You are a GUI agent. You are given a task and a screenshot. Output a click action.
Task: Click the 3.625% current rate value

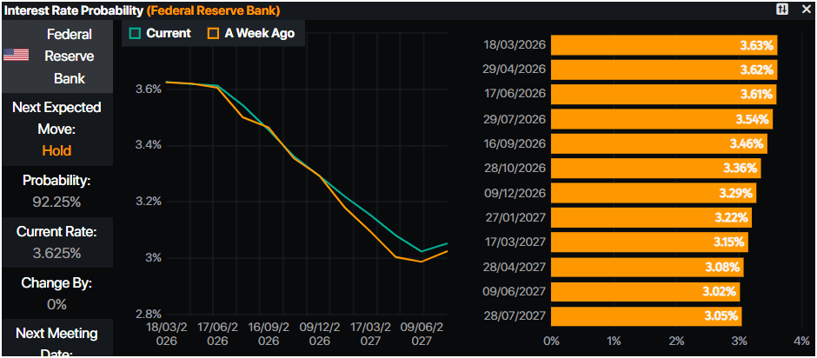coord(56,254)
